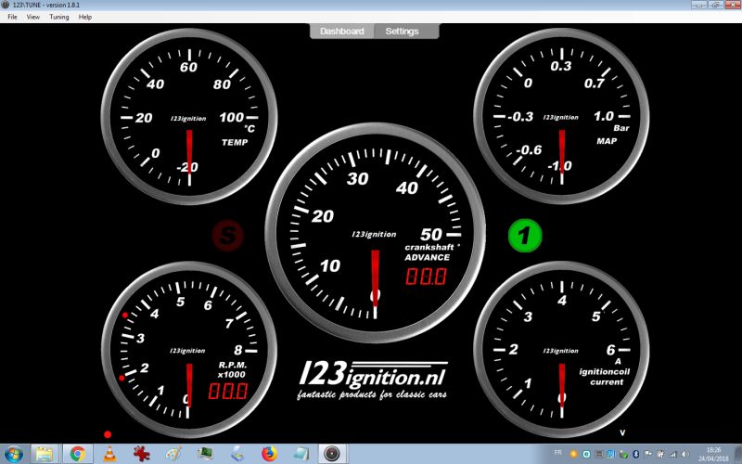Click the green number 1 indicator
The image size is (742, 464).
tap(525, 236)
